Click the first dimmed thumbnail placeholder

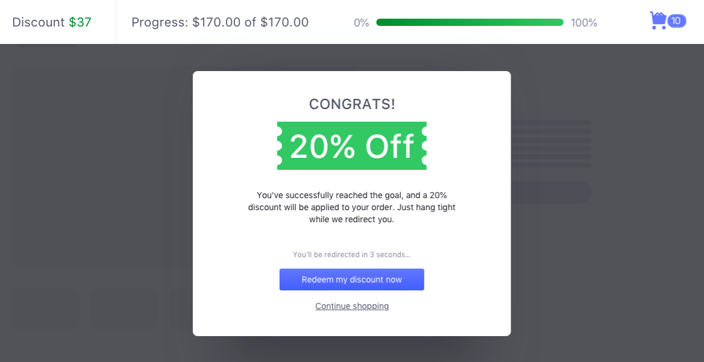(x=46, y=308)
